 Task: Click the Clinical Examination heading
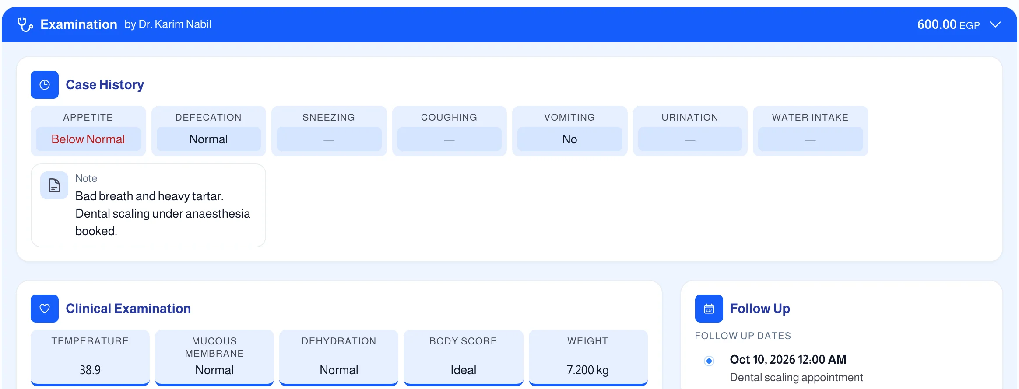click(128, 309)
